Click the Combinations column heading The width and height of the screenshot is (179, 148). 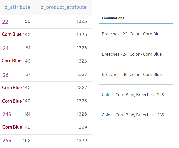pos(113,18)
